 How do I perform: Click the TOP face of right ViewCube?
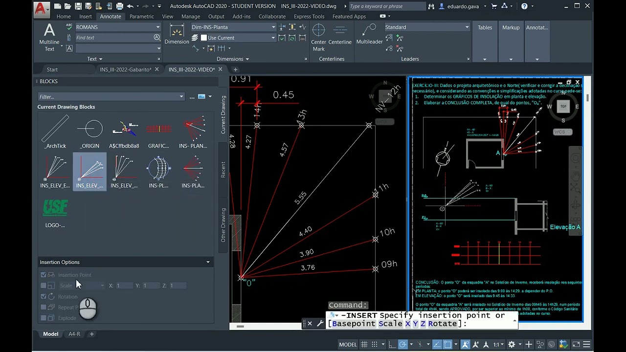(563, 106)
